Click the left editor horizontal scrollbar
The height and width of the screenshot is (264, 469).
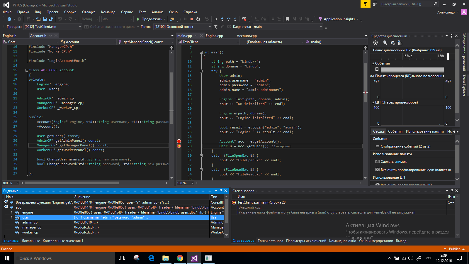[72, 183]
